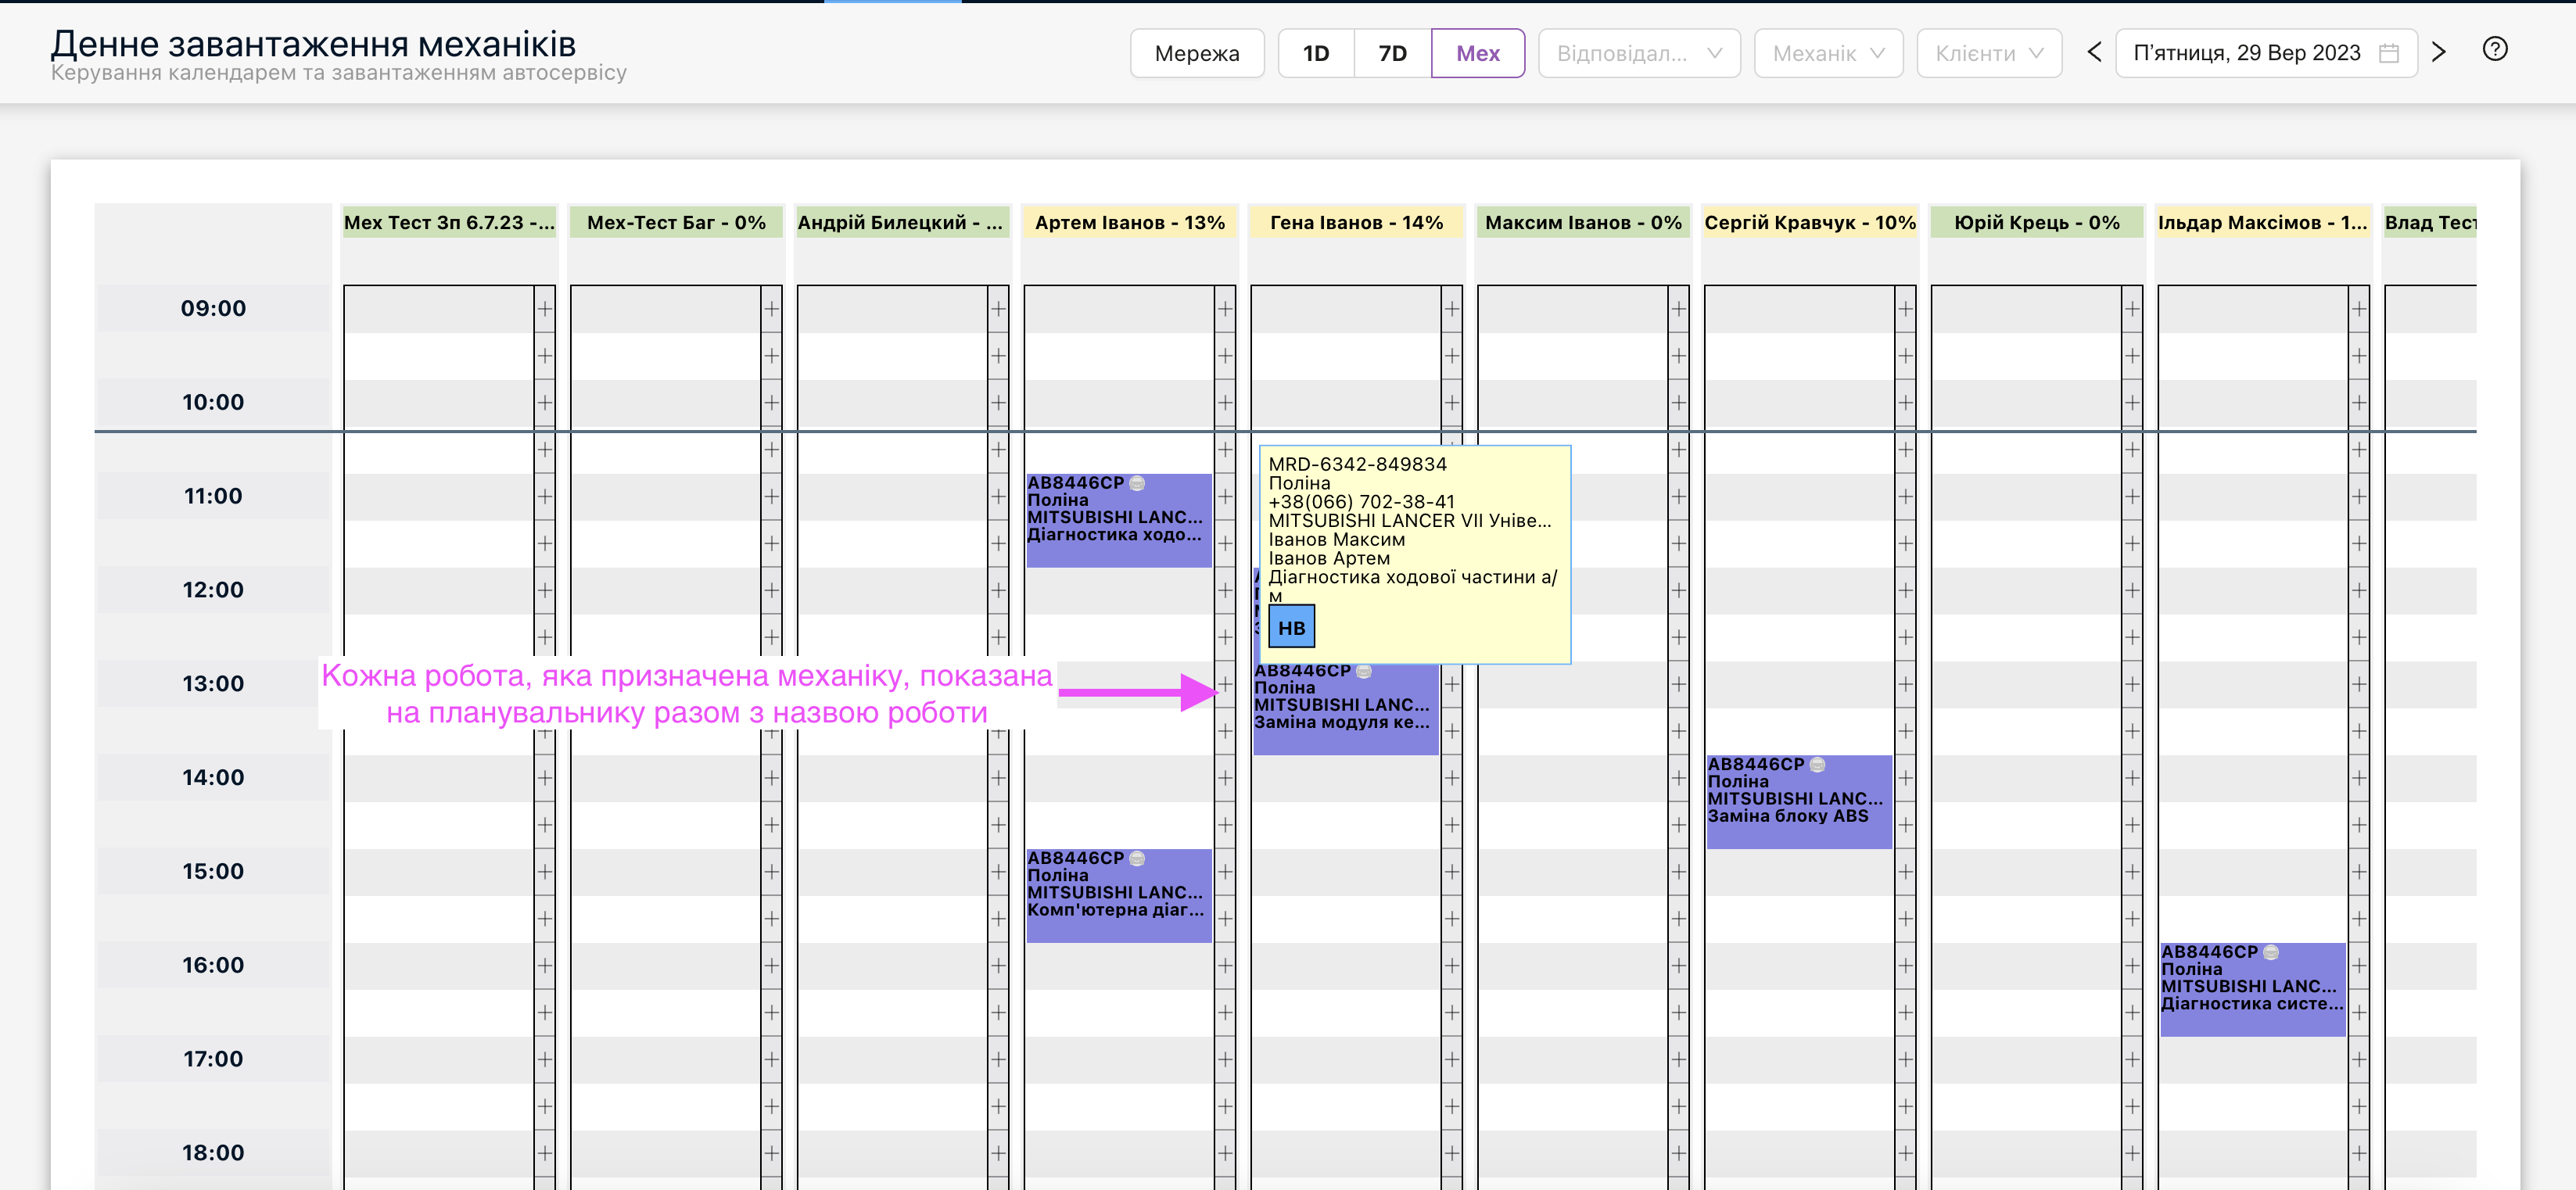Go to next day with right arrow
The image size is (2576, 1190).
point(2438,52)
